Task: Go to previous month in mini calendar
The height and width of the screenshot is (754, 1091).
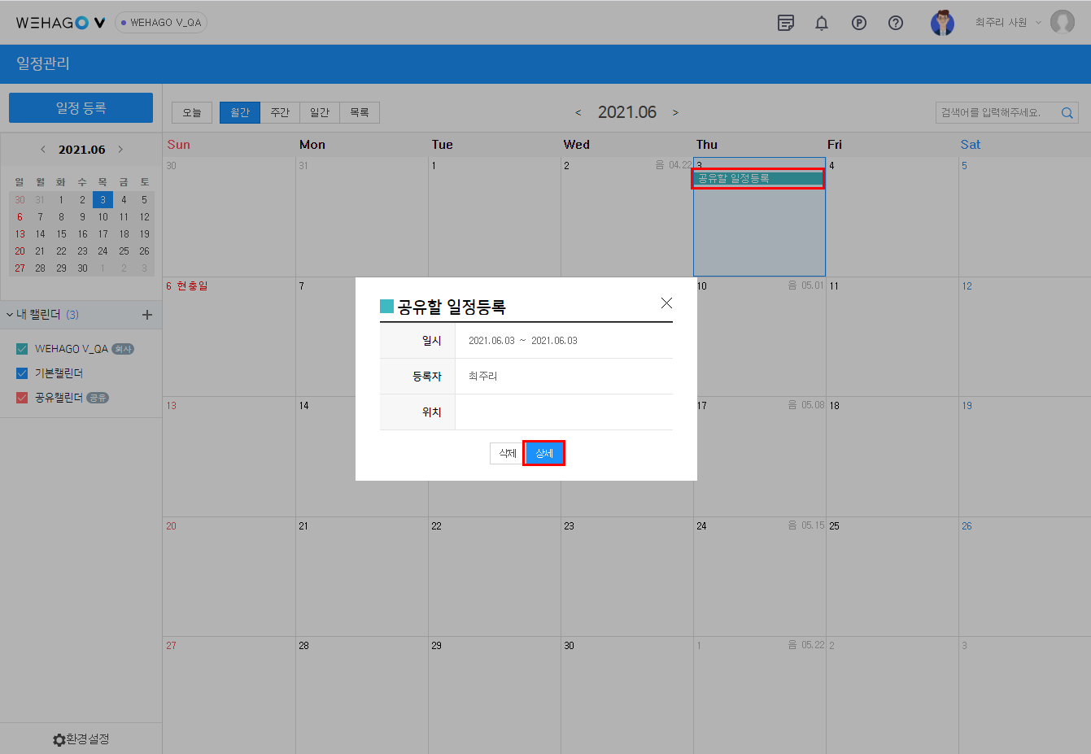Action: [x=43, y=150]
